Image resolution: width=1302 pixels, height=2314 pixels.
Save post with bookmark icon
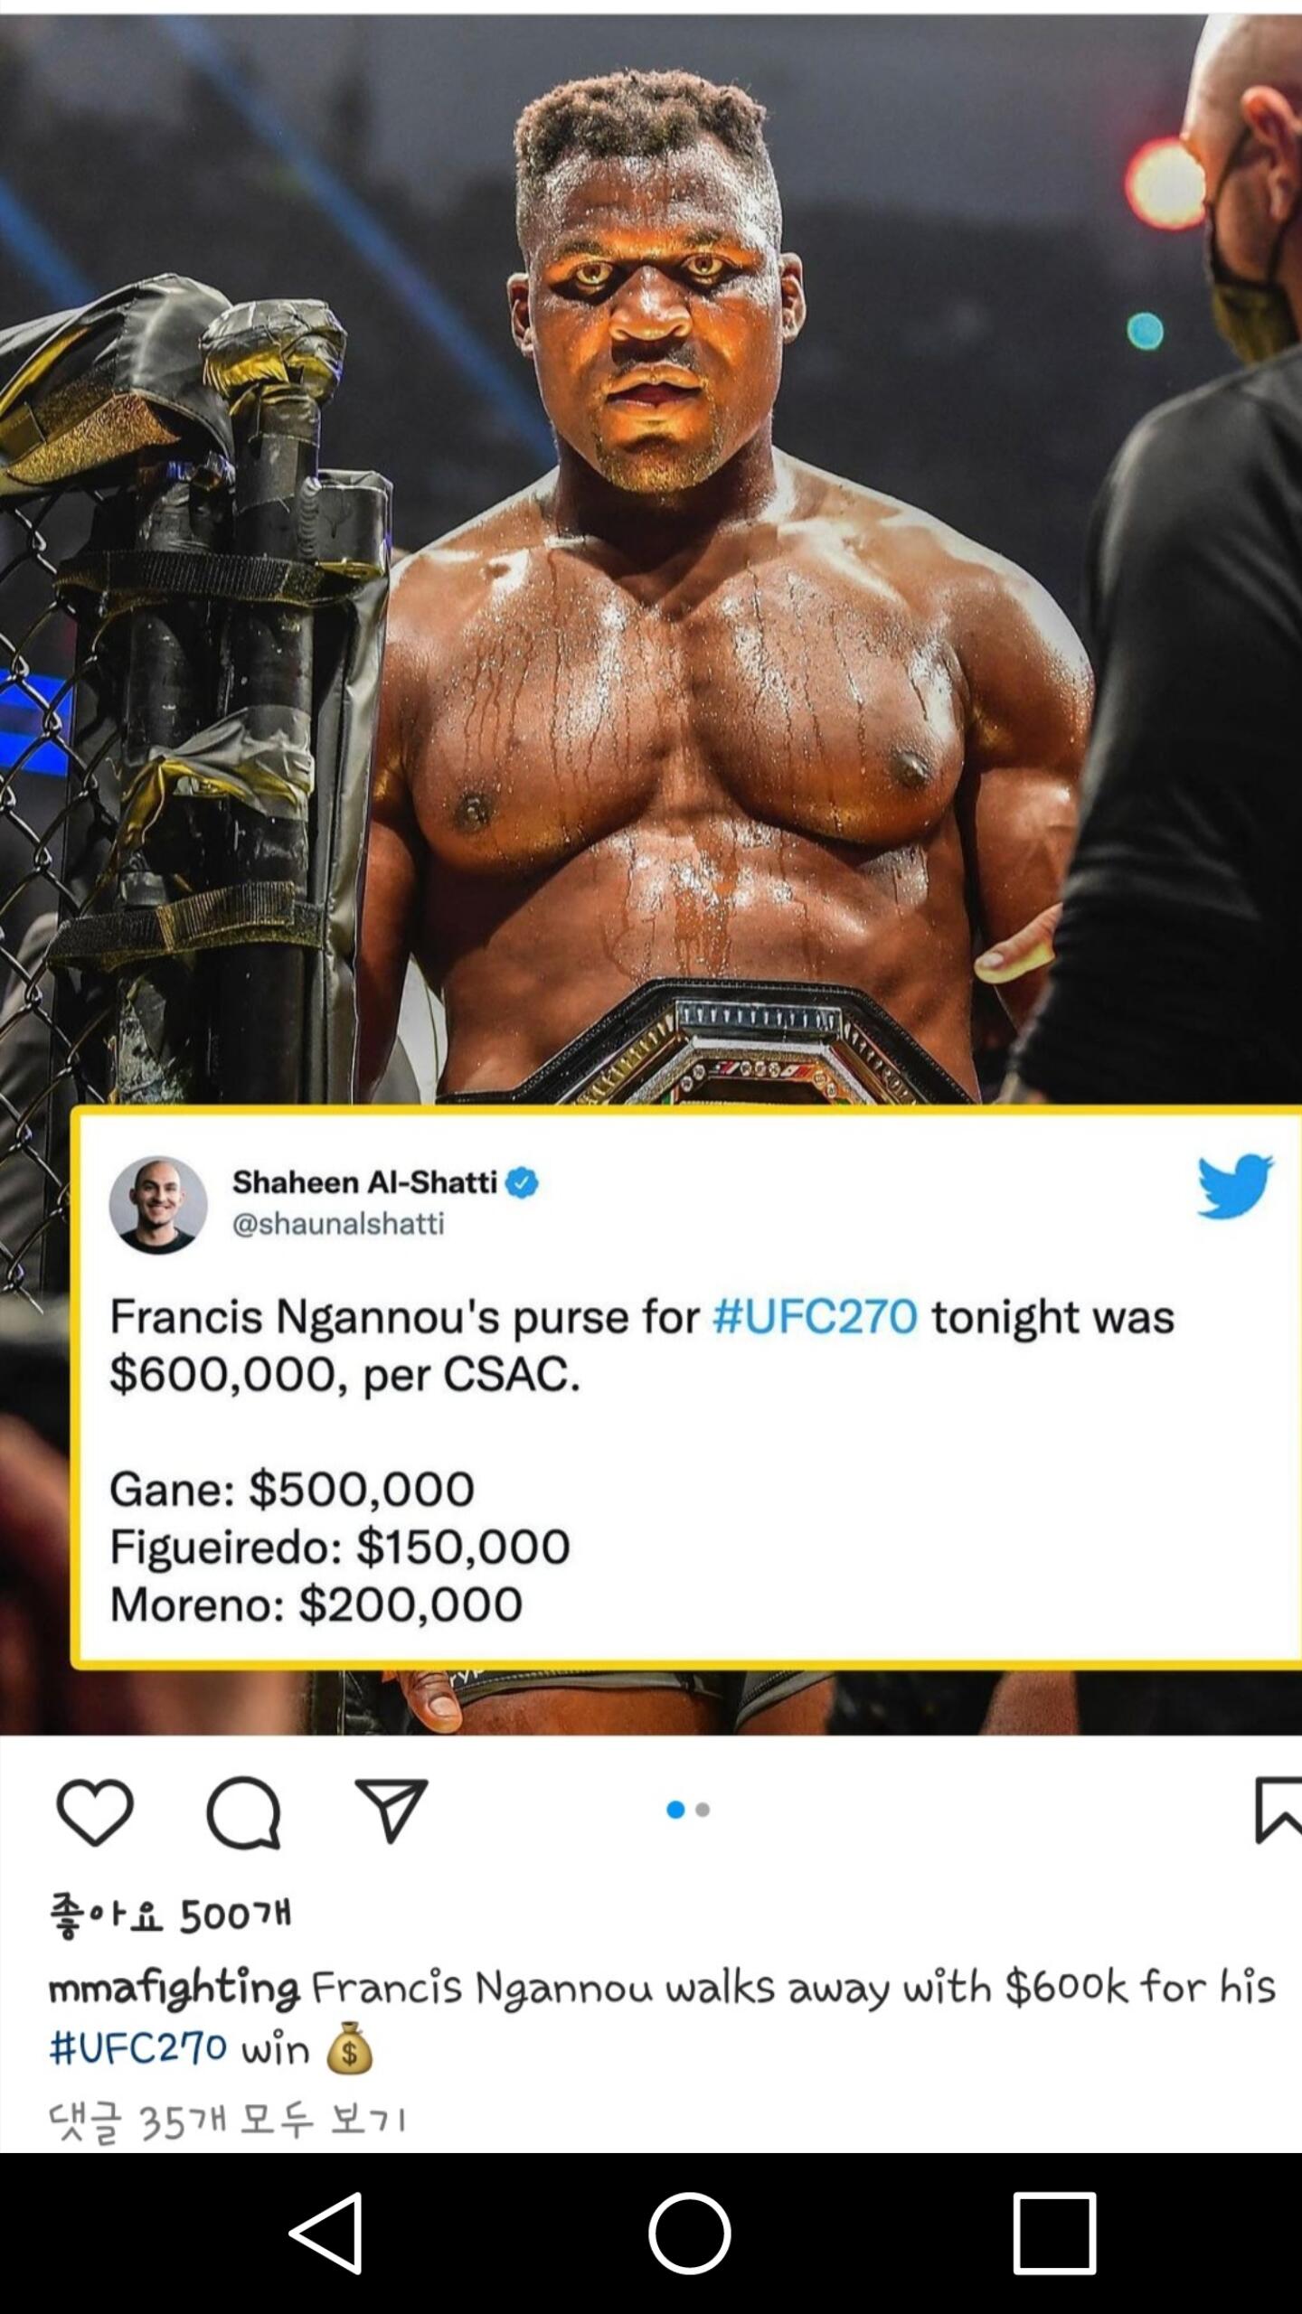tap(1278, 1810)
